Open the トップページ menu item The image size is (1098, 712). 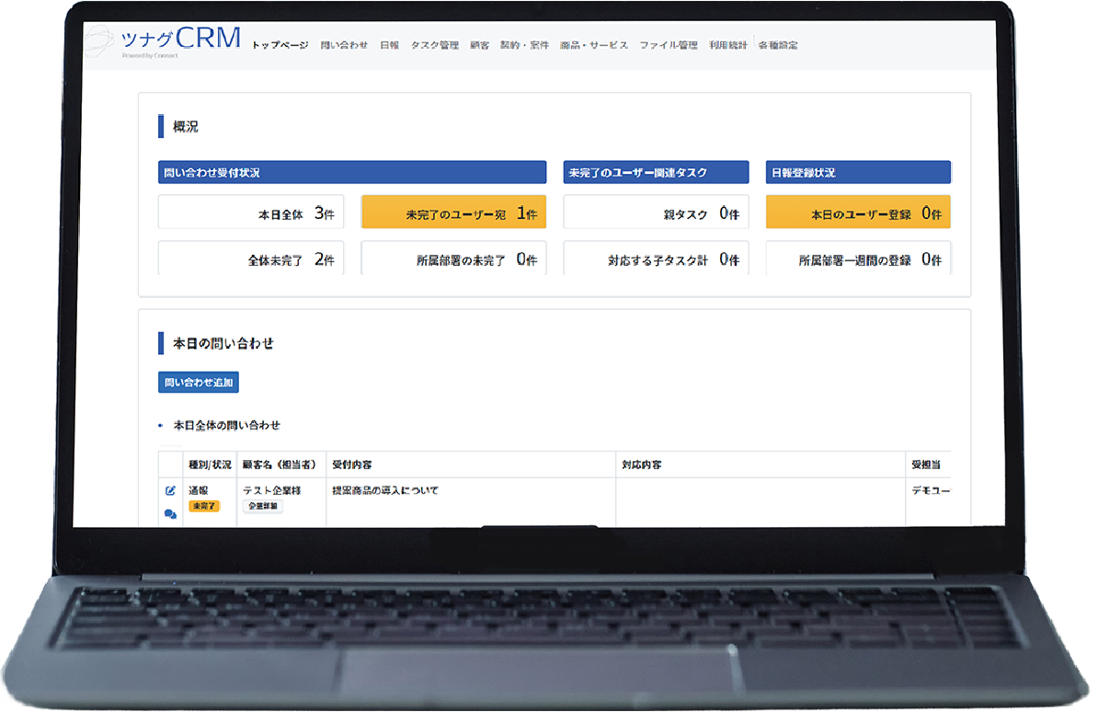[x=280, y=45]
